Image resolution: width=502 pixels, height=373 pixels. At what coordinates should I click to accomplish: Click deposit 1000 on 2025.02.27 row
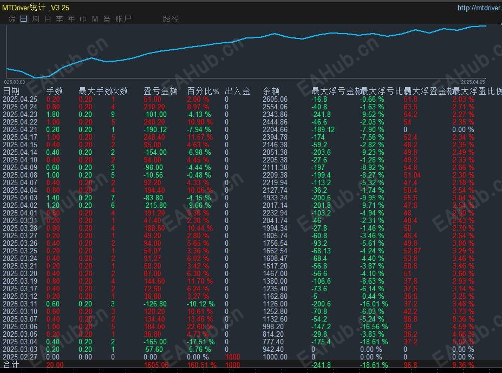coord(232,357)
